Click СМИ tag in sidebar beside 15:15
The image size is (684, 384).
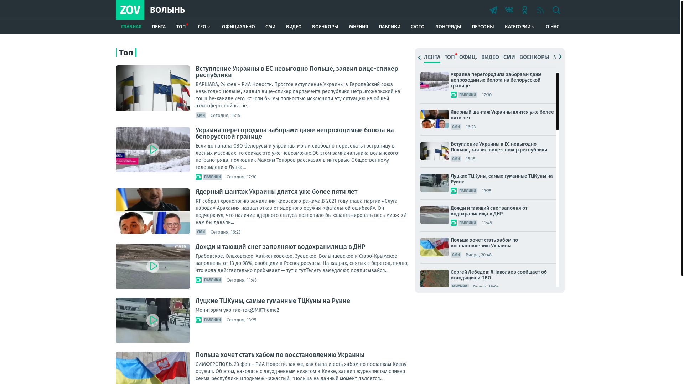pyautogui.click(x=456, y=159)
